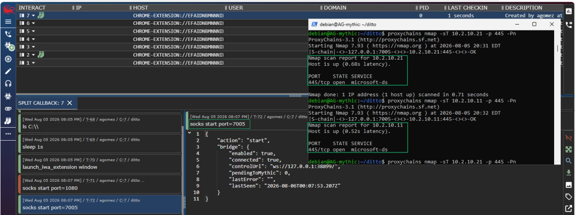Open task link T-68 for ls command
Image resolution: width=576 pixels, height=215 pixels.
pos(90,119)
